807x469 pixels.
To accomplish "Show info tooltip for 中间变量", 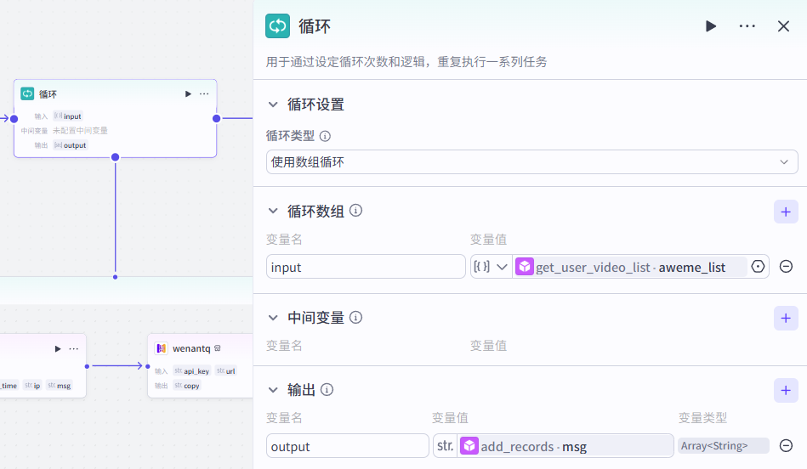I will click(355, 317).
